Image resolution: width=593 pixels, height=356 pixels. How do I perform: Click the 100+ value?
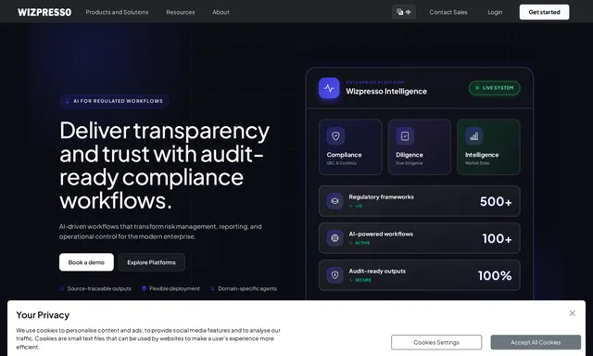497,238
